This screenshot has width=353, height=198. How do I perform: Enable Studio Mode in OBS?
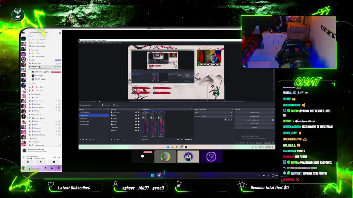(x=255, y=124)
